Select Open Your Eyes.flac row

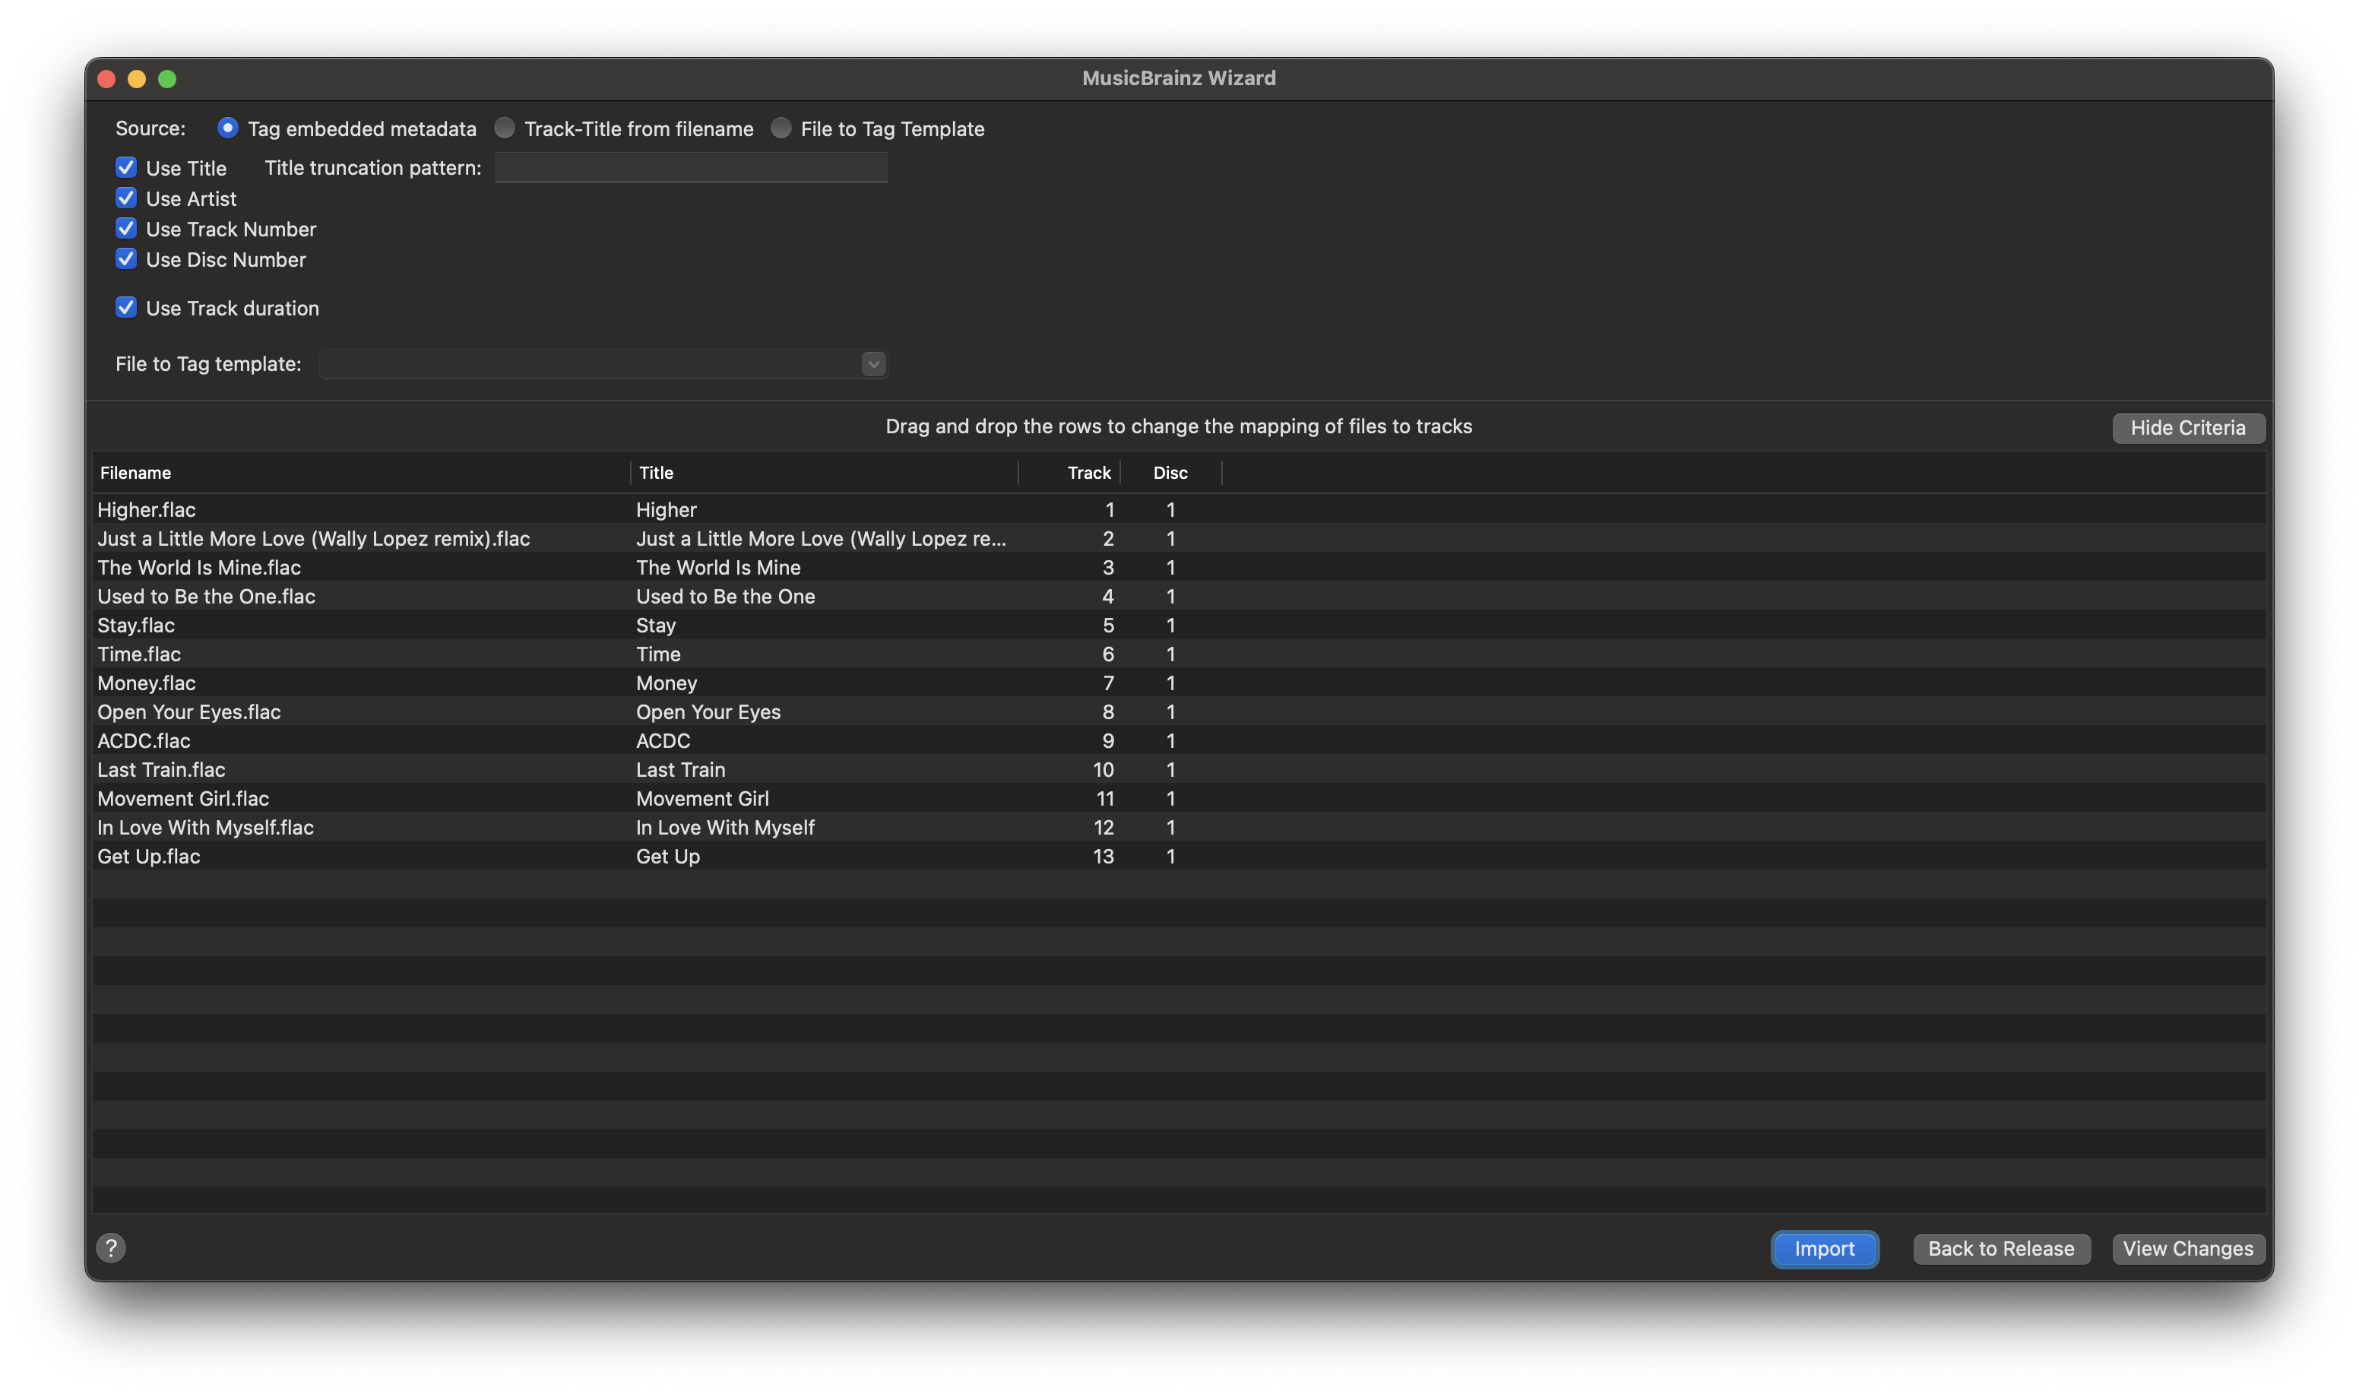[1179, 711]
